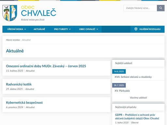Open the Radvanický kotlík article
167x125 pixels.
19,84
